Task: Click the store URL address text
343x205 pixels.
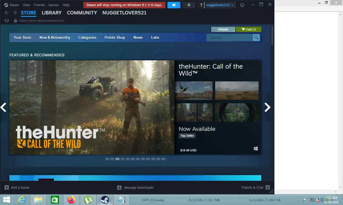Action: [42, 21]
